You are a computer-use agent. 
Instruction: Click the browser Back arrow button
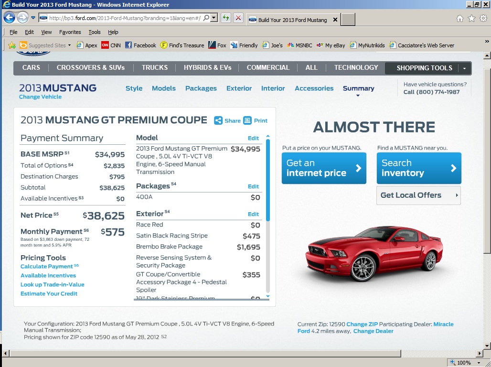(x=10, y=18)
